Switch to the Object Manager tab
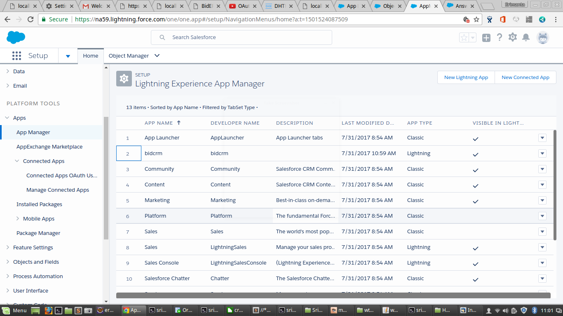Image resolution: width=563 pixels, height=316 pixels. click(x=129, y=56)
